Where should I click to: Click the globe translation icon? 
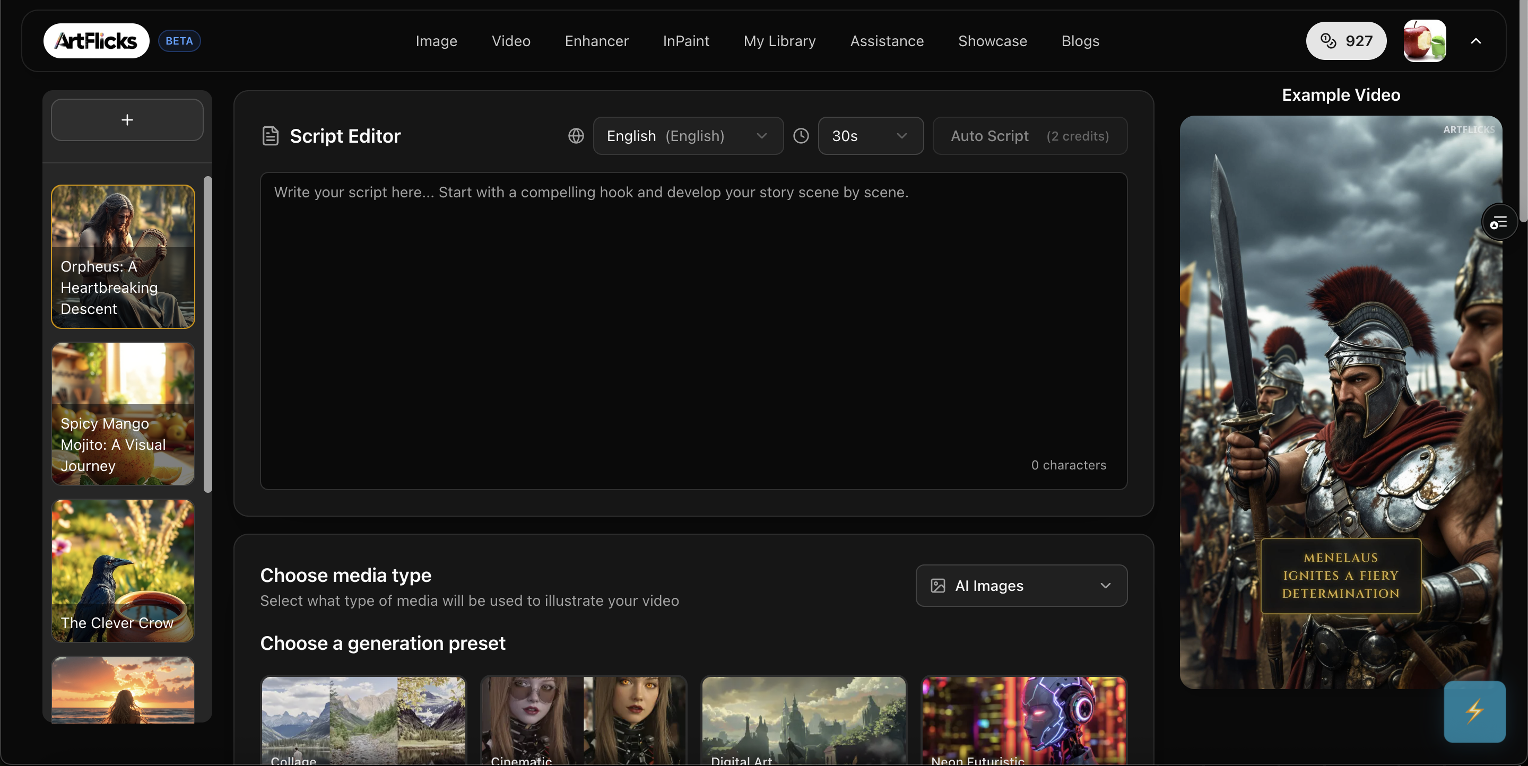coord(575,136)
